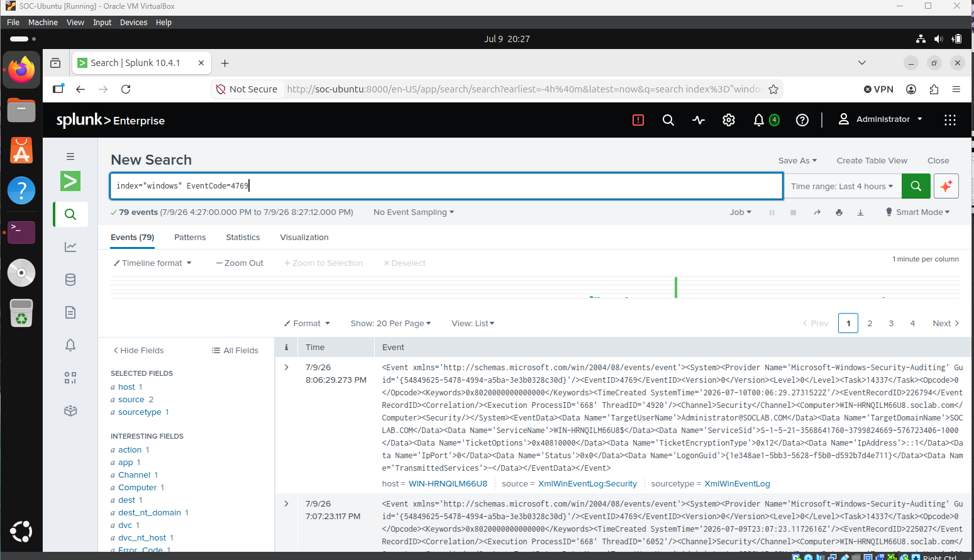This screenshot has height=560, width=974.
Task: Bookmark this page with the star icon
Action: point(773,89)
